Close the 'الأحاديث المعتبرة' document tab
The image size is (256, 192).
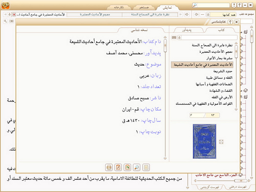(14, 15)
